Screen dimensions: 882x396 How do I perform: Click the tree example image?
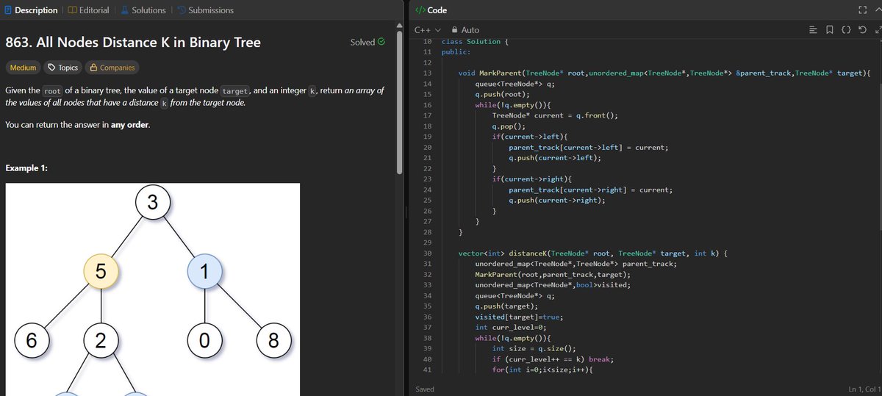click(x=153, y=289)
